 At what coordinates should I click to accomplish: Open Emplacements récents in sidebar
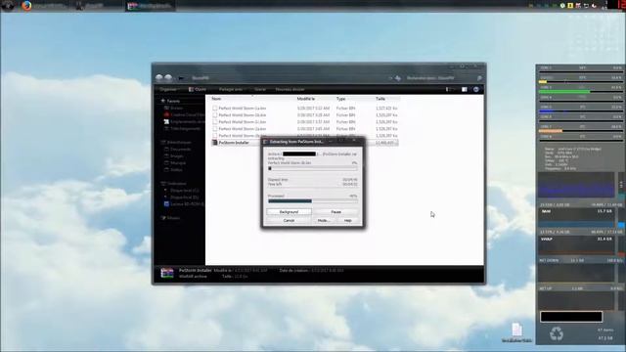tap(184, 121)
